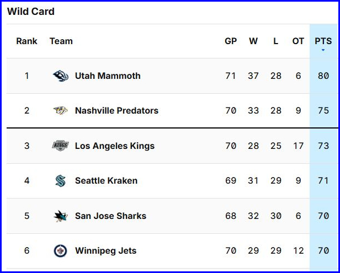
Task: Click the Winnipeg Jets logo icon
Action: coord(60,251)
